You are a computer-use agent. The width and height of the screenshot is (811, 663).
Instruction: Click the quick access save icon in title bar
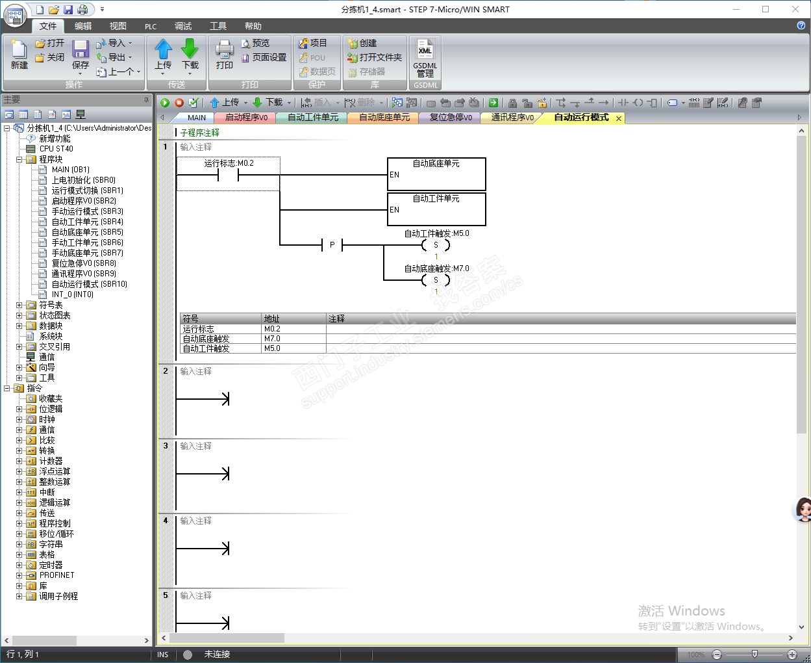(68, 10)
